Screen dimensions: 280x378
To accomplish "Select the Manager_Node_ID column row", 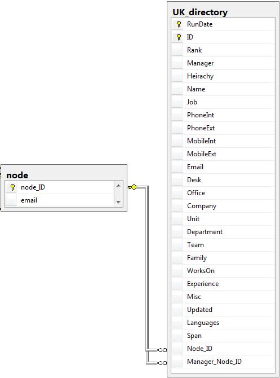I will click(223, 362).
